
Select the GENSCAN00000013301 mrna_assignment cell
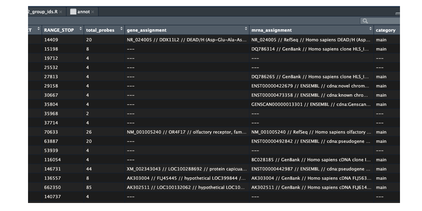309,104
